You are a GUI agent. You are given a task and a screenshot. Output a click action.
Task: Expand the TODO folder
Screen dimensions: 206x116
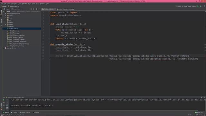tap(5, 16)
